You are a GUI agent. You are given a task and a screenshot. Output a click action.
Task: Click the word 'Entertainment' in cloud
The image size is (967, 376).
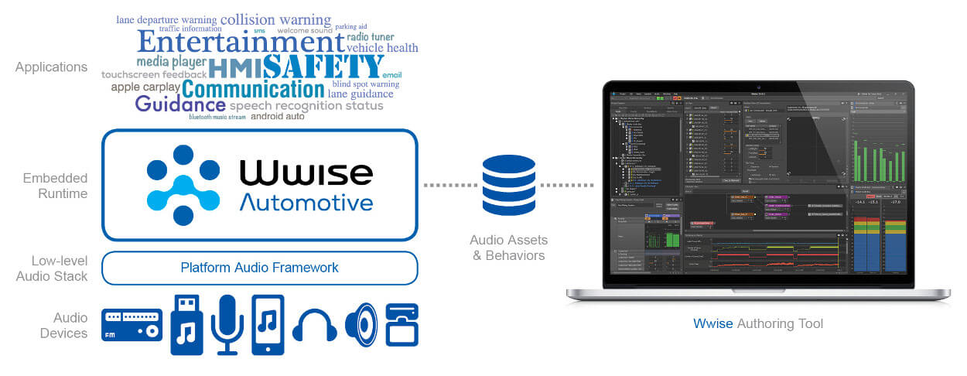(x=241, y=41)
